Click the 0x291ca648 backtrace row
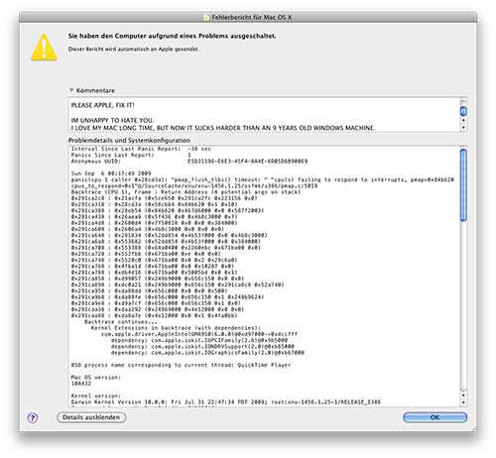 click(170, 235)
